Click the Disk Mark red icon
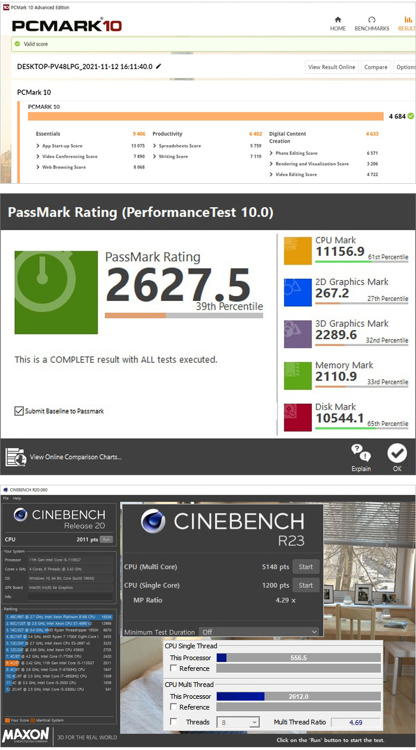The width and height of the screenshot is (416, 750). tap(298, 417)
